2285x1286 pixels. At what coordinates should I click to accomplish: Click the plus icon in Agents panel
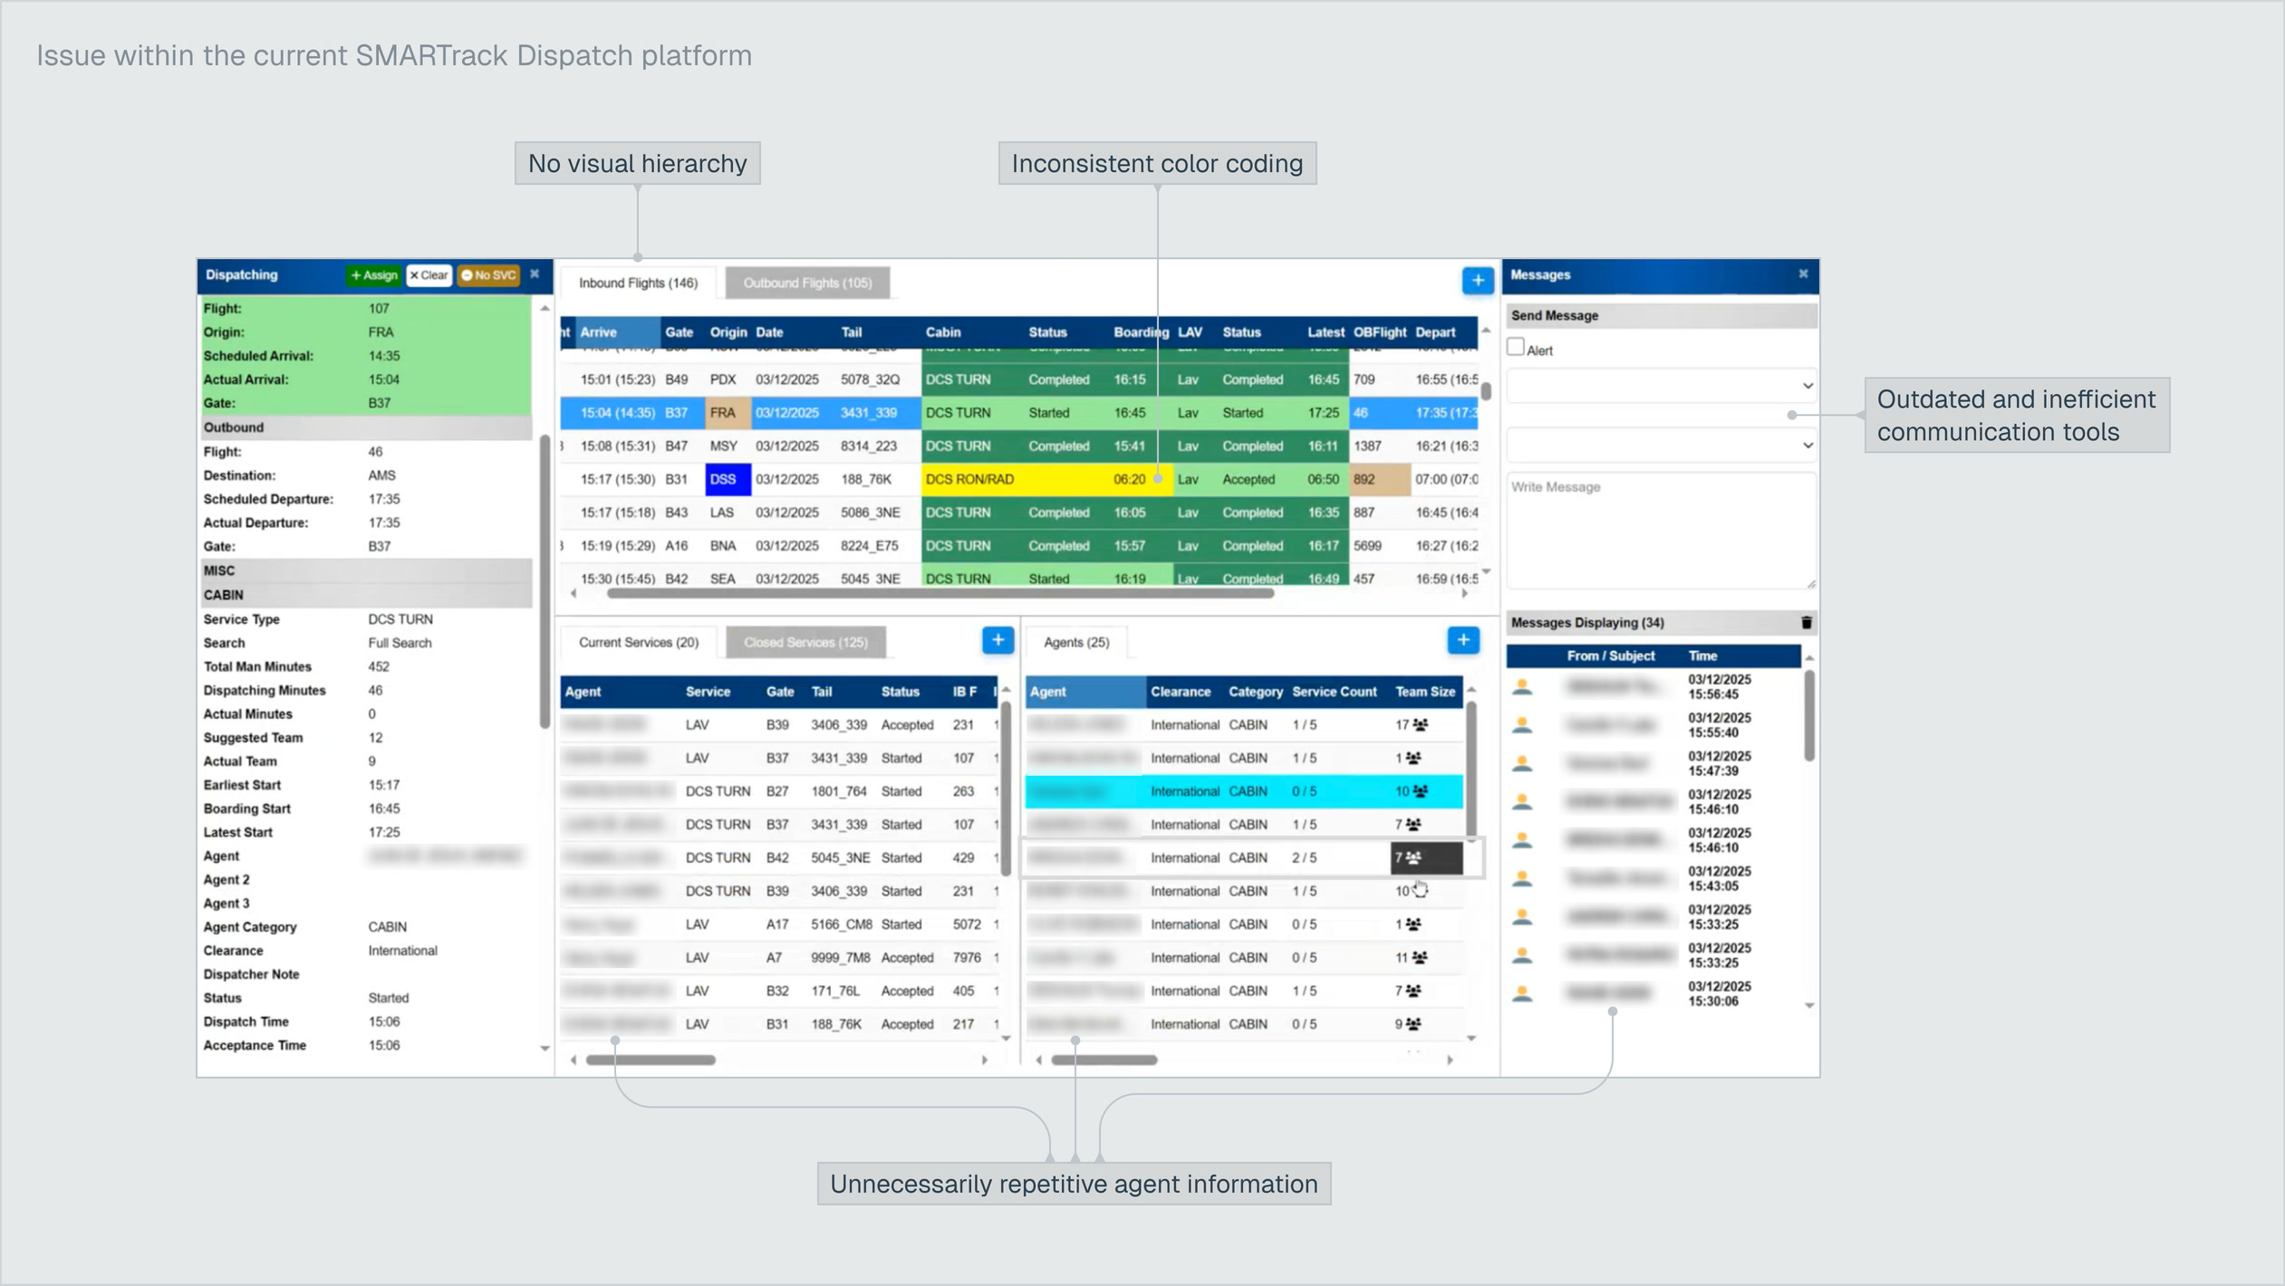[1463, 640]
